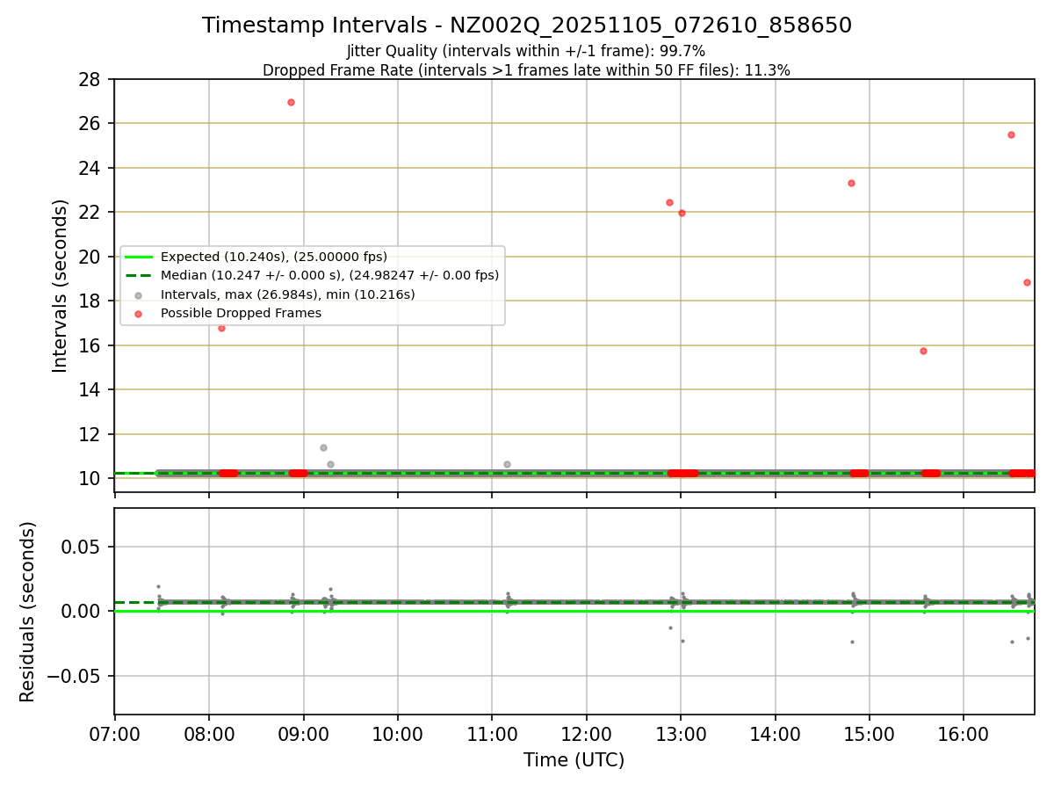Click the Dropped Frame Rate subtitle text
The width and height of the screenshot is (1054, 791).
(x=526, y=70)
